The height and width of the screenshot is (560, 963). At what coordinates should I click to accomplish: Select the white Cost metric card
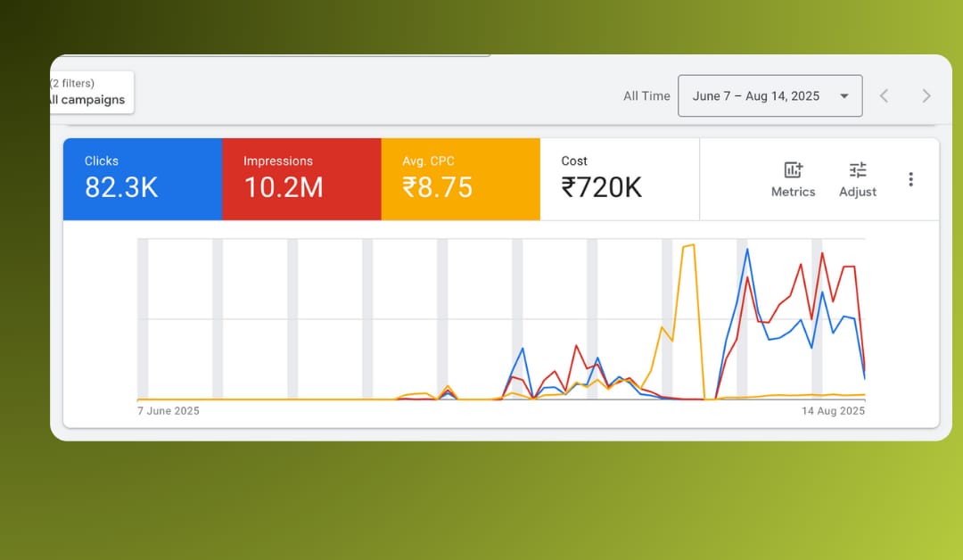619,179
